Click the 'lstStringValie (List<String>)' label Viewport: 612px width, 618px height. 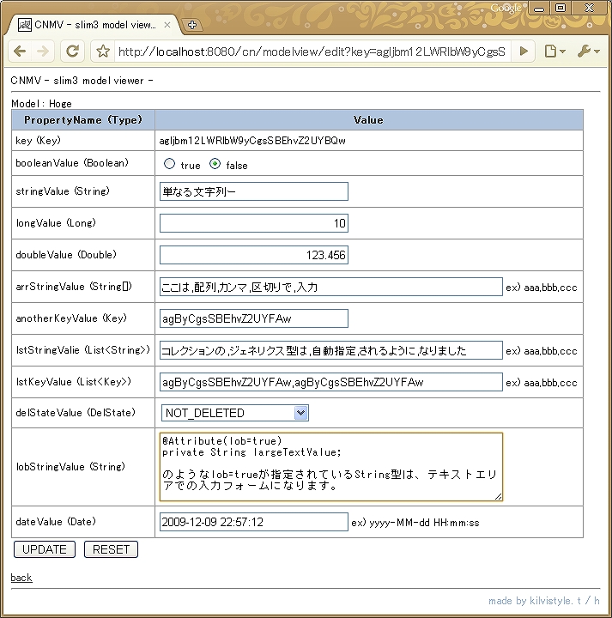click(x=83, y=350)
